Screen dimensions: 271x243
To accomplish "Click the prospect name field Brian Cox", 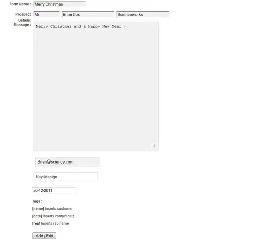I will click(88, 14).
